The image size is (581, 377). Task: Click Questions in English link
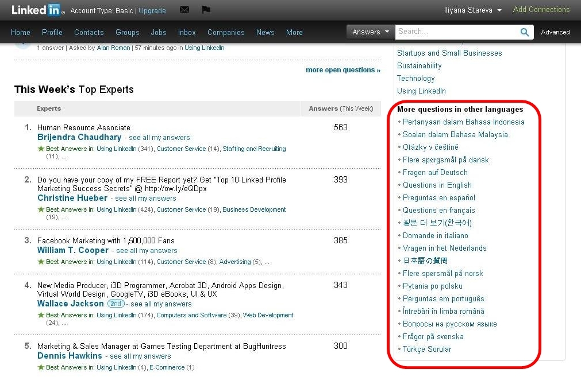click(x=437, y=185)
